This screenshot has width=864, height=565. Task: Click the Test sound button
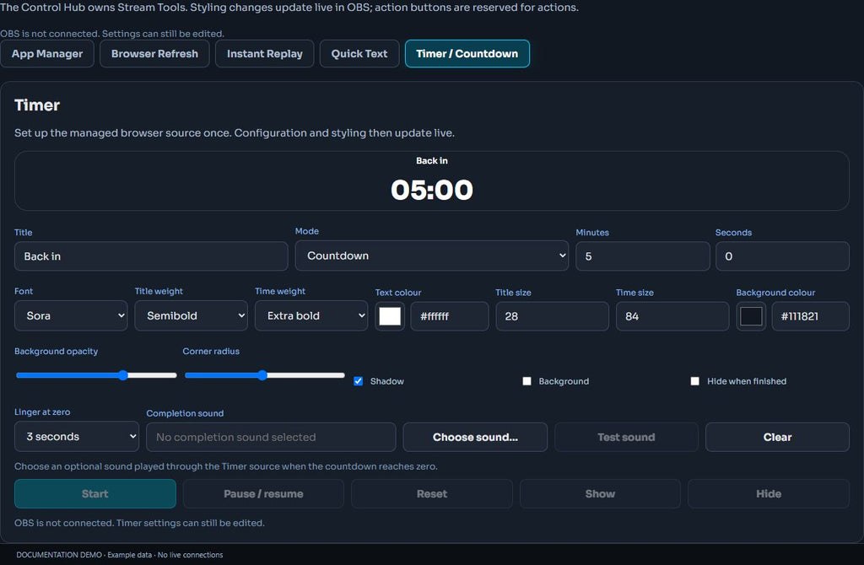(626, 437)
